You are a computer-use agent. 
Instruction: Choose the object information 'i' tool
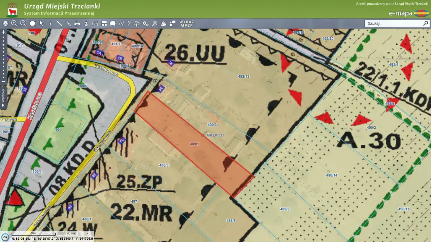[51, 24]
